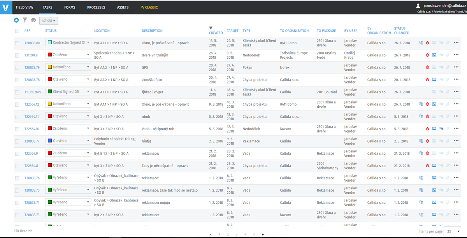Click user email jaroslav.vender@callida.cz

click(x=445, y=6)
